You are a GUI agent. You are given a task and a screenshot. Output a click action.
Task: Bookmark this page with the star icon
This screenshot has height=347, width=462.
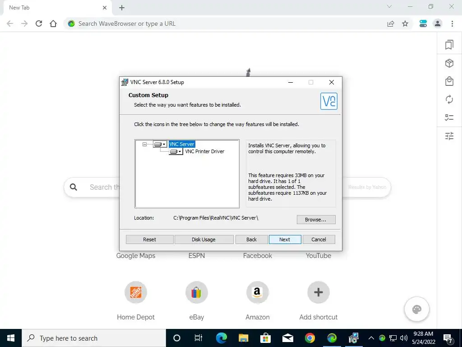pyautogui.click(x=405, y=23)
